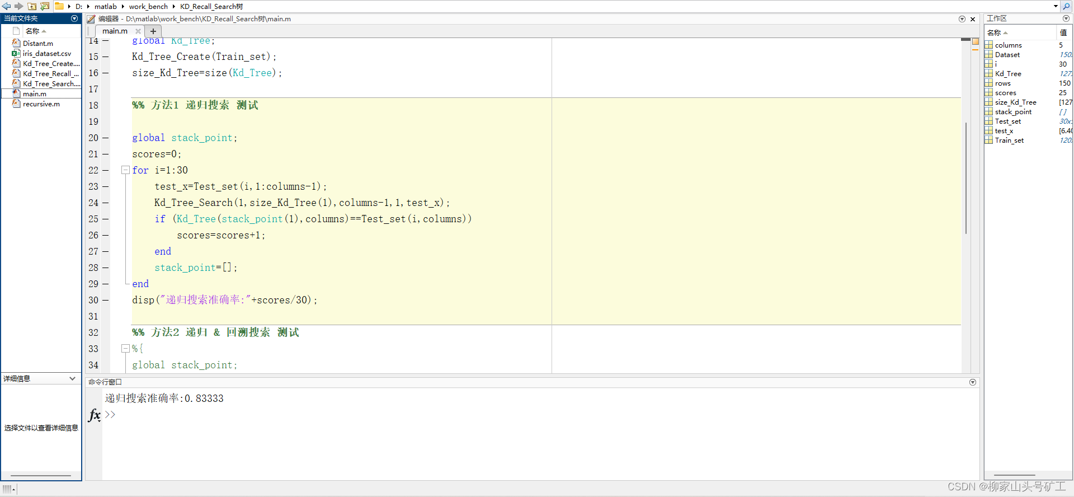
Task: Set breakpoint at line 30
Action: pyautogui.click(x=106, y=300)
